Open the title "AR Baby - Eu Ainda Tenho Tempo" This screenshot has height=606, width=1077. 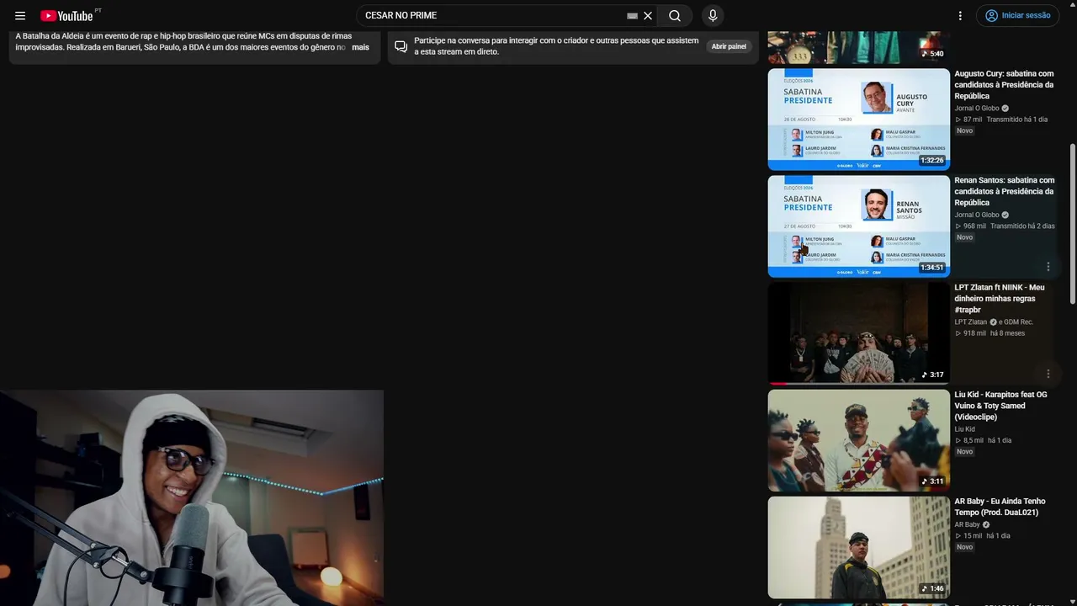click(x=1000, y=507)
